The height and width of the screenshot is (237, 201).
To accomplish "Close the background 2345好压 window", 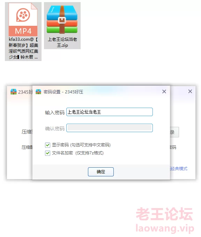I will (190, 91).
